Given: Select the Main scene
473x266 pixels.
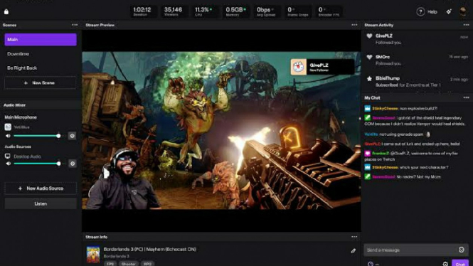Looking at the screenshot, I should coord(41,40).
